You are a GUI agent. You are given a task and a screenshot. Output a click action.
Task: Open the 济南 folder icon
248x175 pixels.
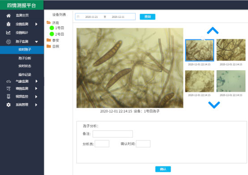tap(48, 23)
